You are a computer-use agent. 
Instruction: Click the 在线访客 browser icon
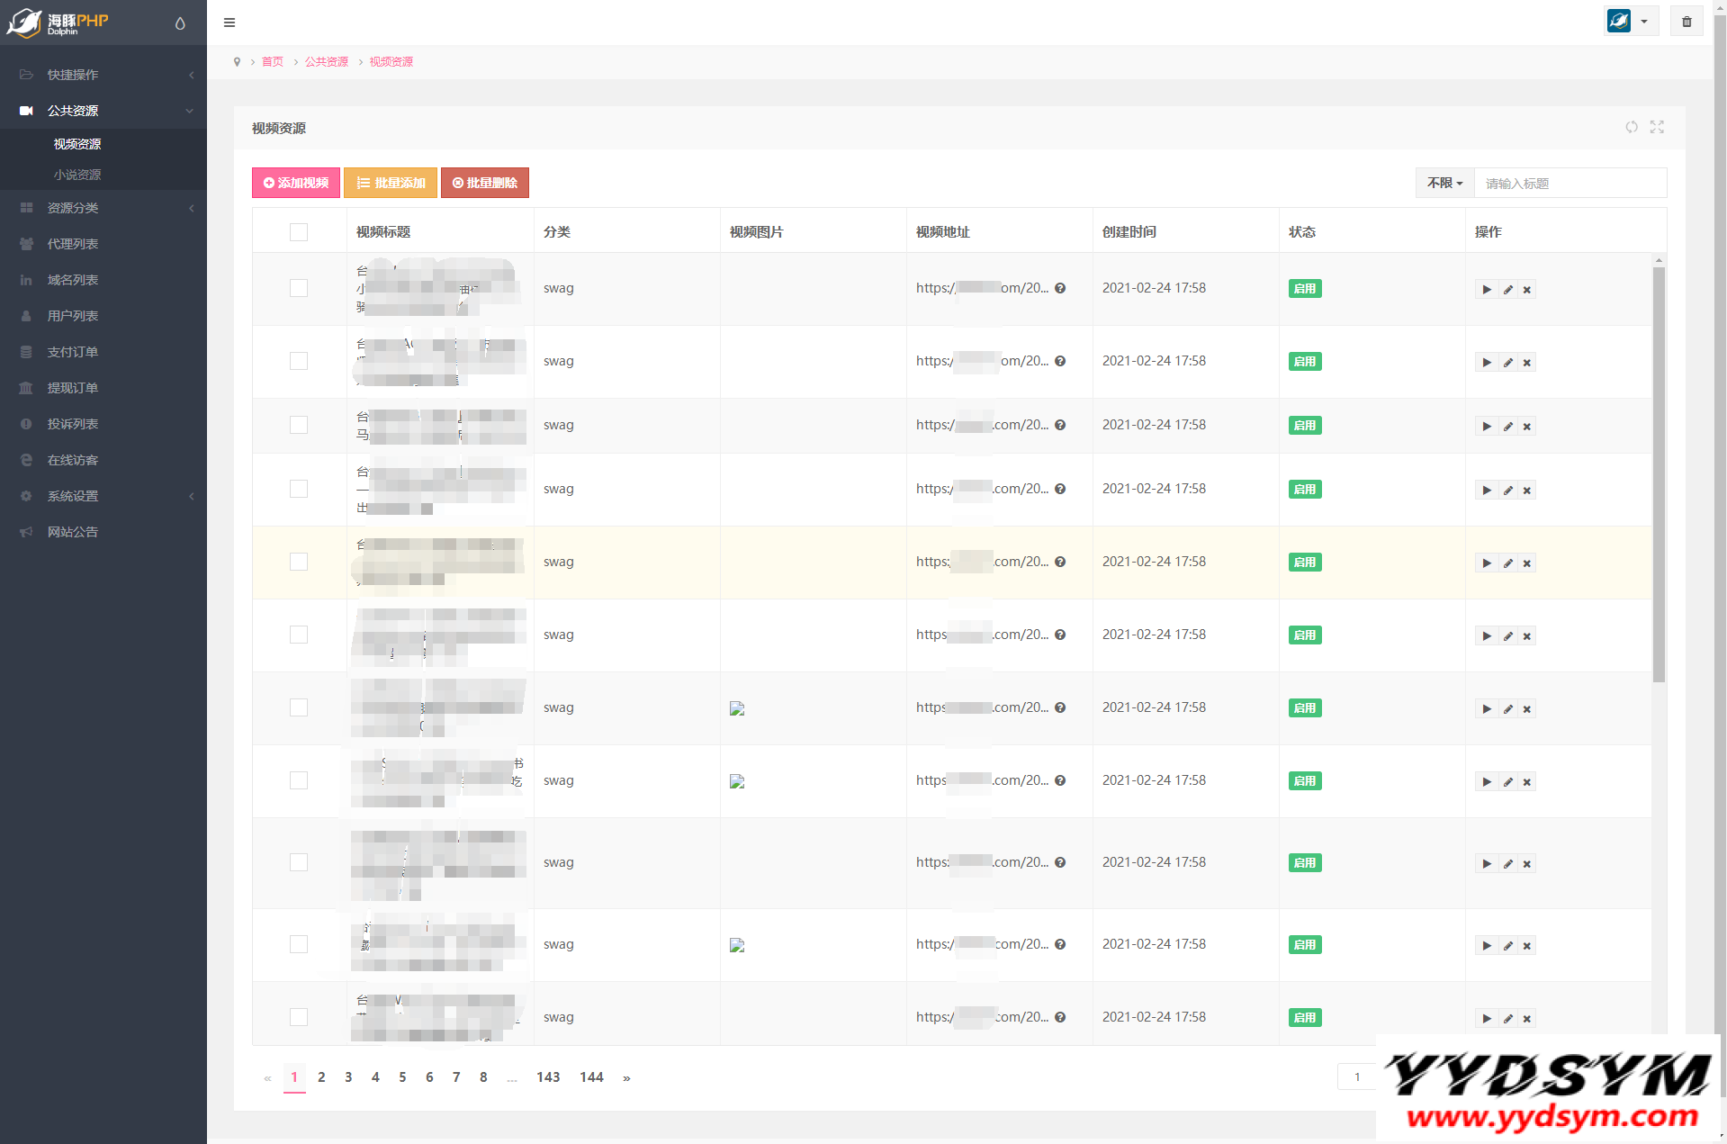pos(26,460)
